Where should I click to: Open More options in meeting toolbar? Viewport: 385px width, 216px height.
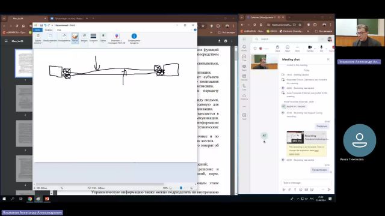pyautogui.click(x=297, y=48)
